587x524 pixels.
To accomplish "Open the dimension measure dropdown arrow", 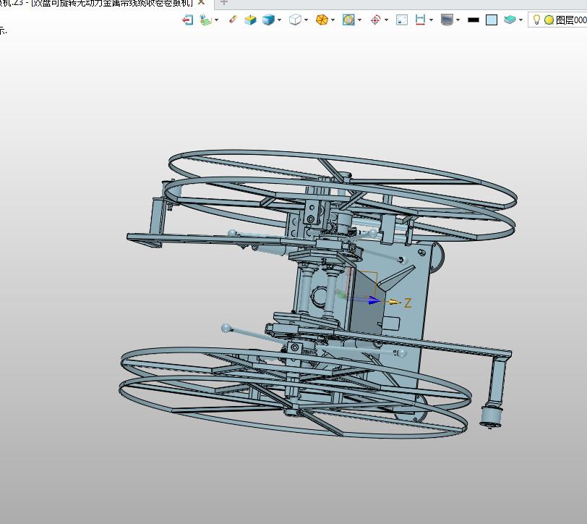I will 432,20.
